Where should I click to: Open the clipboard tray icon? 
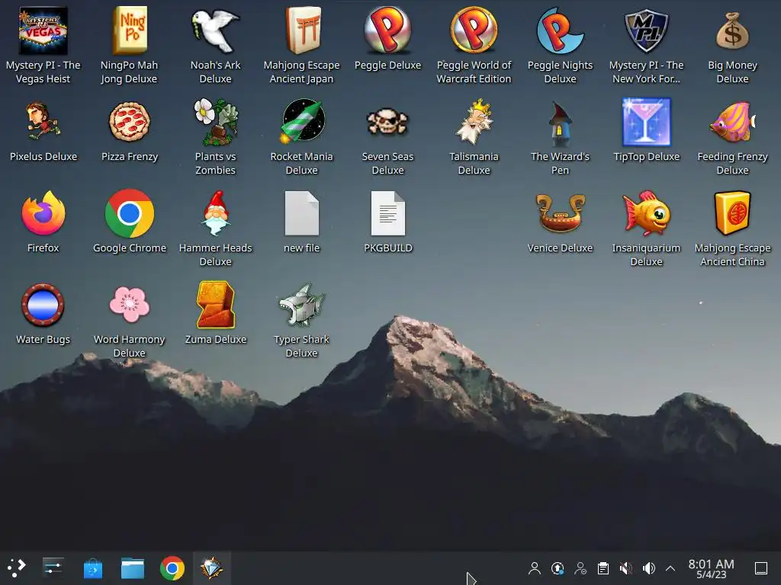click(603, 568)
